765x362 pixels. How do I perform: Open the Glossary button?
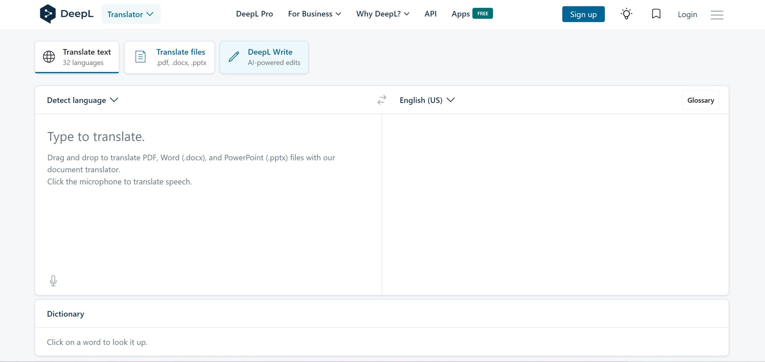(x=700, y=100)
